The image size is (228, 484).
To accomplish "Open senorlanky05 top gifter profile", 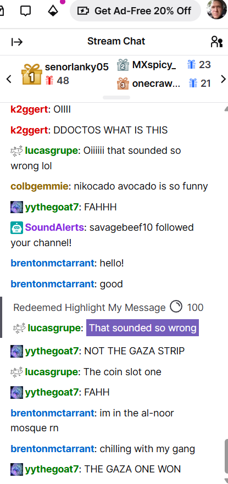I will (77, 67).
